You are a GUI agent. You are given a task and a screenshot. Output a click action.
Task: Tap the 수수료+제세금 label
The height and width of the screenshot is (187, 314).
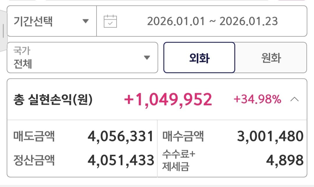coord(179,161)
